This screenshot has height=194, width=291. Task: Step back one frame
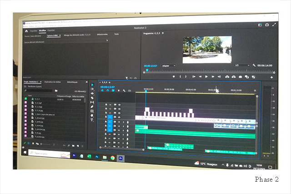[200, 77]
